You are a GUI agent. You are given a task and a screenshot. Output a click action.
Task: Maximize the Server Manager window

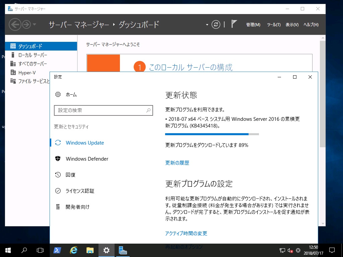pyautogui.click(x=302, y=9)
